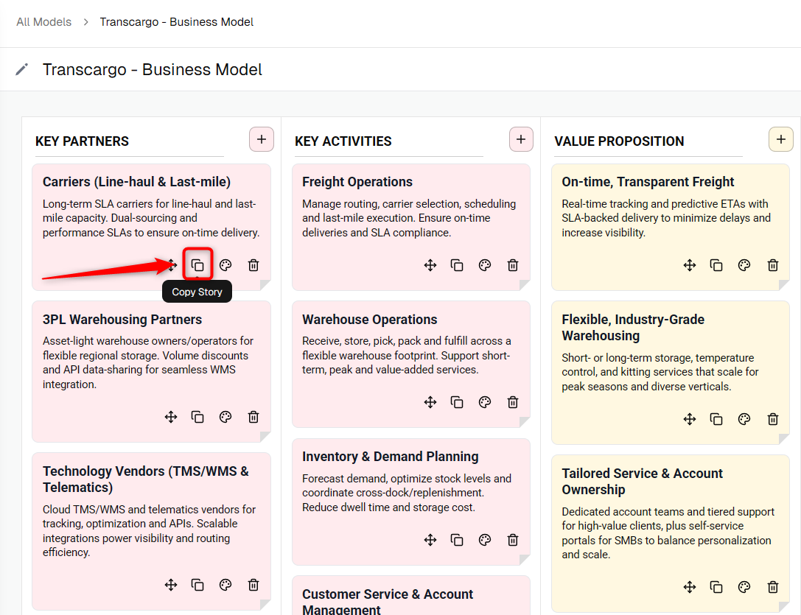Click the KEY ACTIVITIES column heading

(343, 141)
